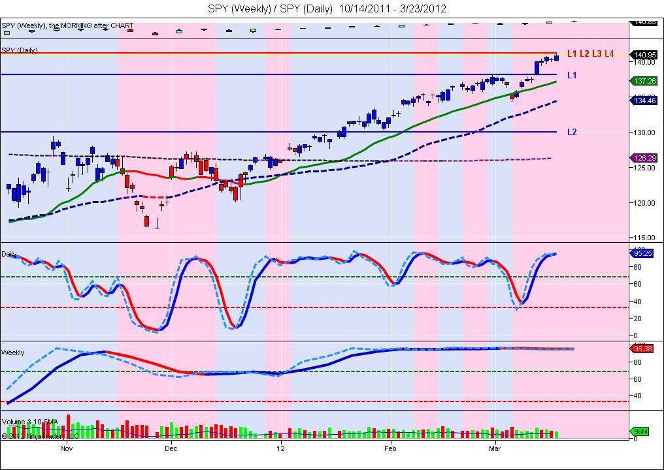Click the tall red volume bar at Nov
This screenshot has width=664, height=470.
(68, 426)
